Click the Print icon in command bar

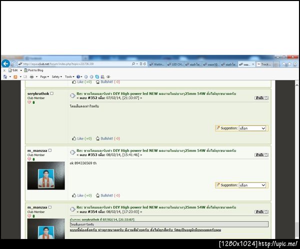(x=32, y=76)
